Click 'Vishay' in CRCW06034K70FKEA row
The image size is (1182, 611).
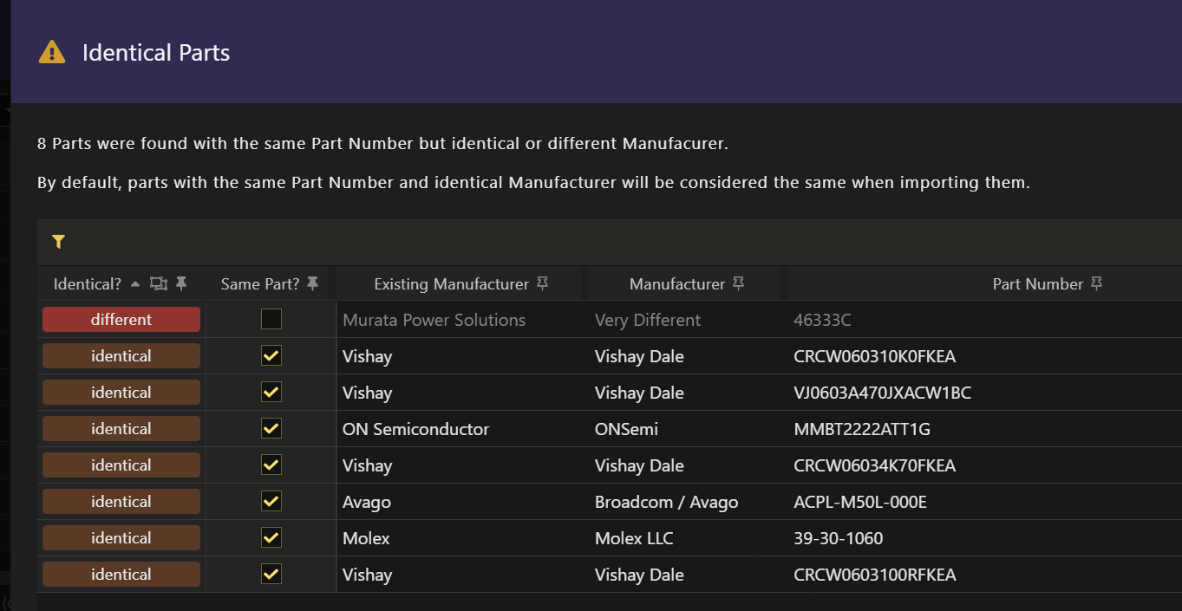(368, 465)
